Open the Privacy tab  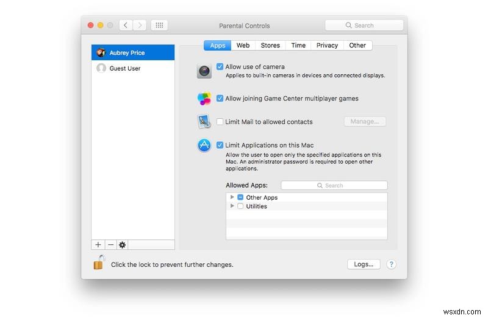pyautogui.click(x=327, y=45)
